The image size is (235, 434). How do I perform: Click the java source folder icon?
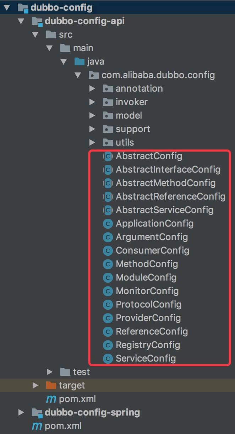point(79,61)
